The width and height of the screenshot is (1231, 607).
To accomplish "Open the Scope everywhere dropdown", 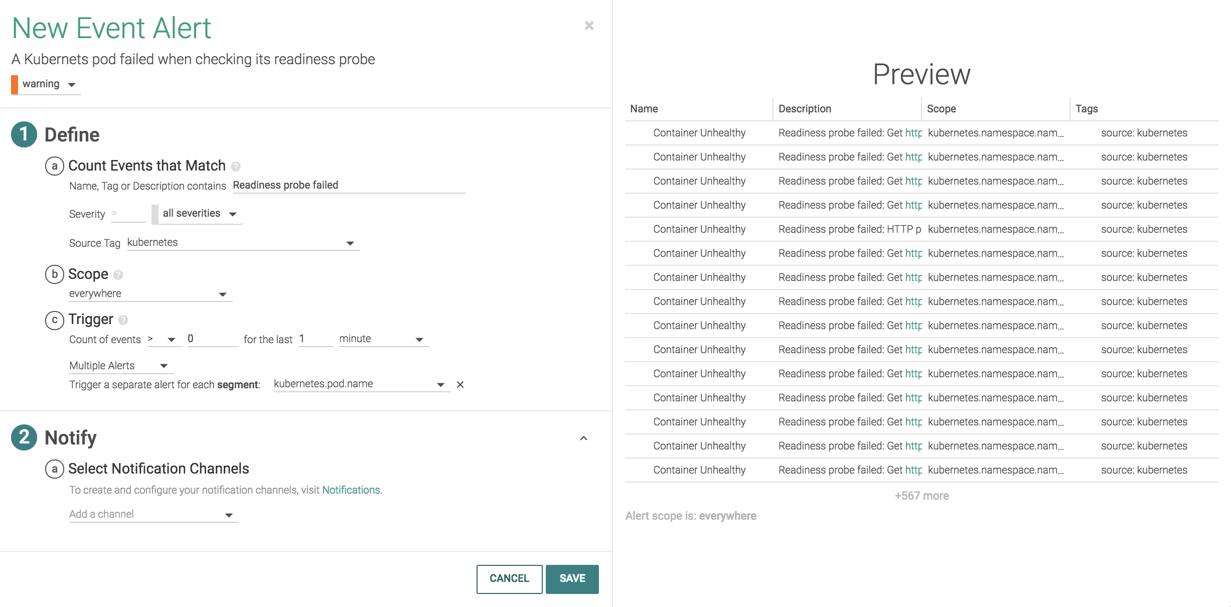I will 150,294.
